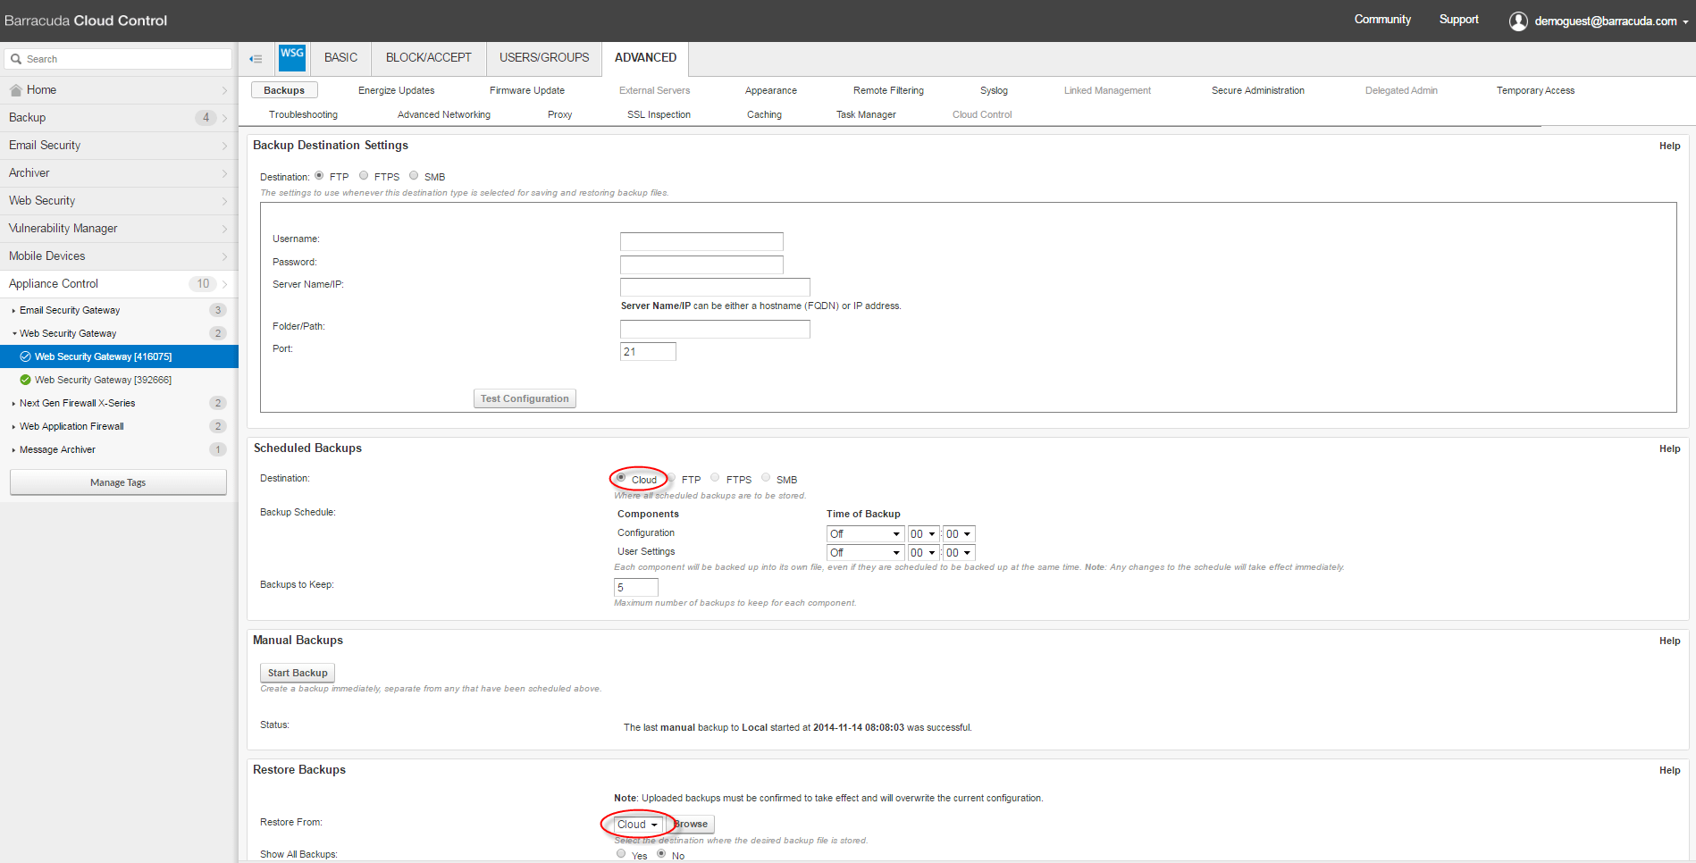Select FTP in Backup Destination Settings

pyautogui.click(x=319, y=176)
